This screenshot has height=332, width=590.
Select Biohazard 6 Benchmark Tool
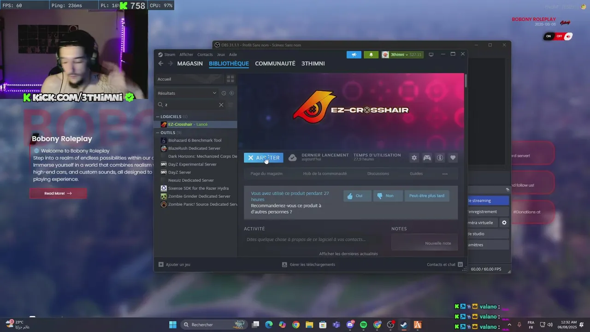pyautogui.click(x=196, y=140)
